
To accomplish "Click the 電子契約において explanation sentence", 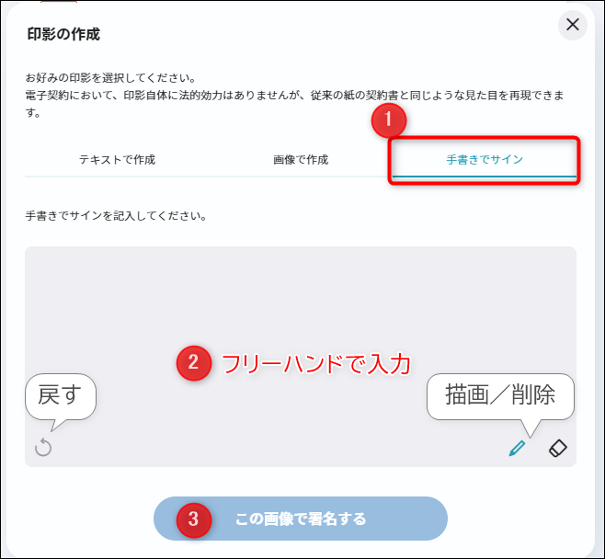I will click(295, 104).
